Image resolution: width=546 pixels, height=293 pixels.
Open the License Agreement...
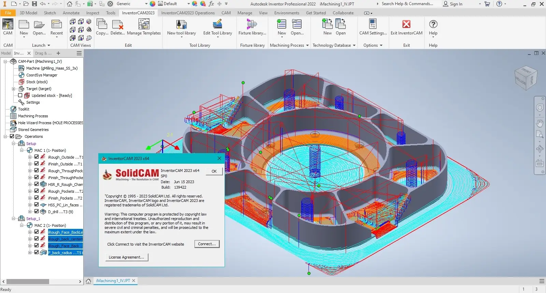126,257
